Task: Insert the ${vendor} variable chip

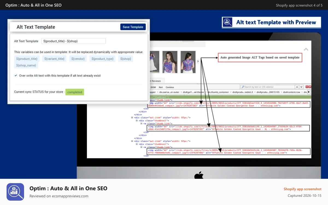Action: pos(78,59)
